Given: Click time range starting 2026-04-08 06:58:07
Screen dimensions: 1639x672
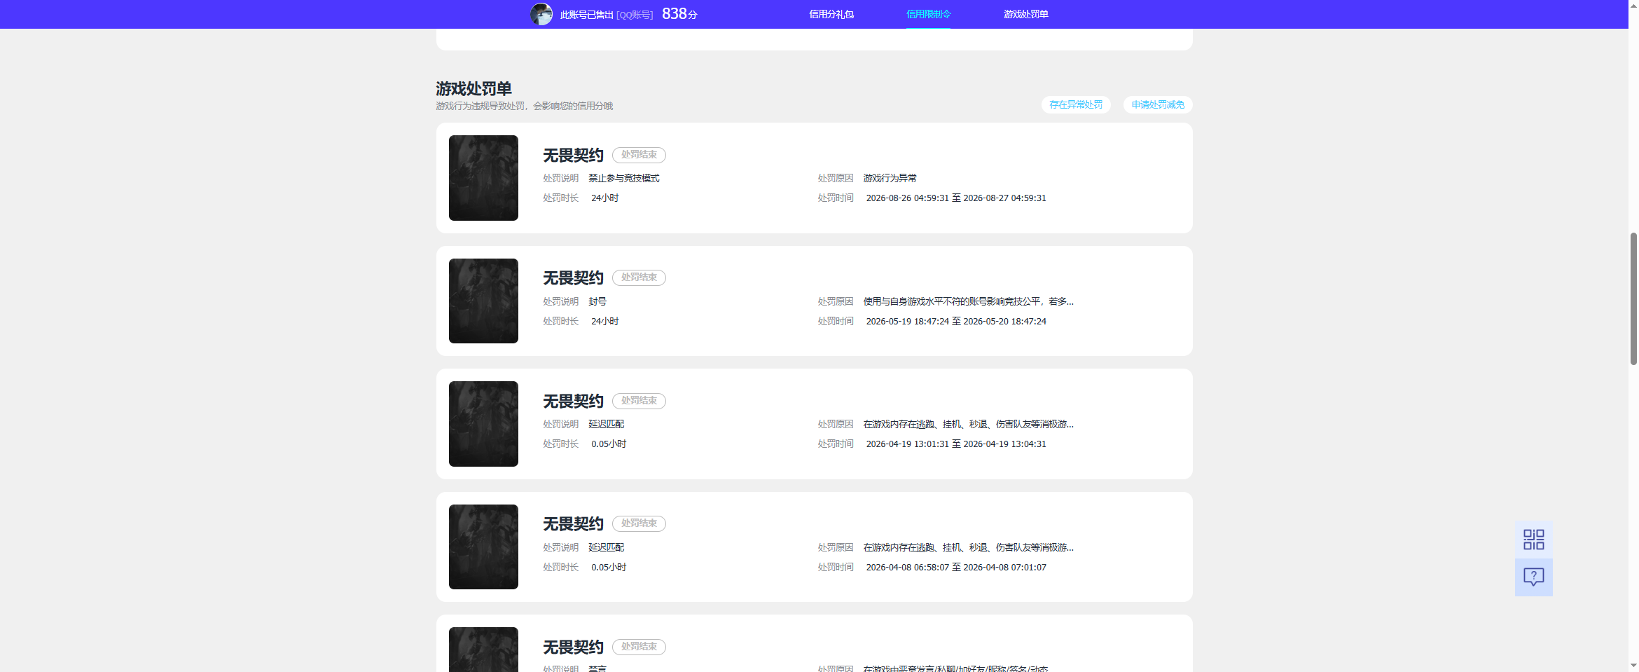Looking at the screenshot, I should 956,567.
